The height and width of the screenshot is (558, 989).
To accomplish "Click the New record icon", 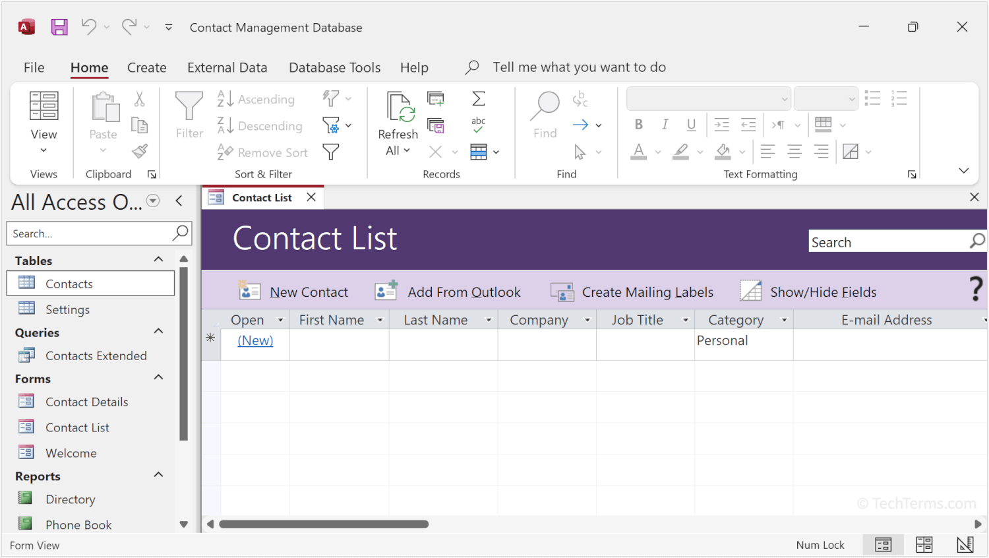I will pos(436,100).
